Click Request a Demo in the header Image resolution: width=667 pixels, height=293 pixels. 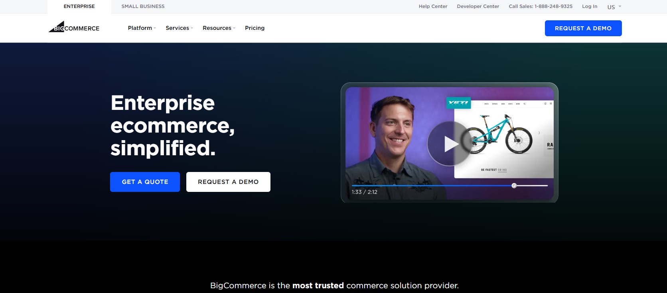[583, 28]
